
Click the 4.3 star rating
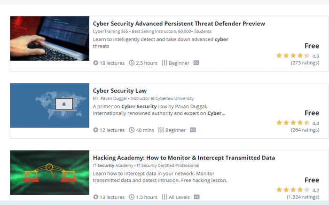(x=293, y=56)
